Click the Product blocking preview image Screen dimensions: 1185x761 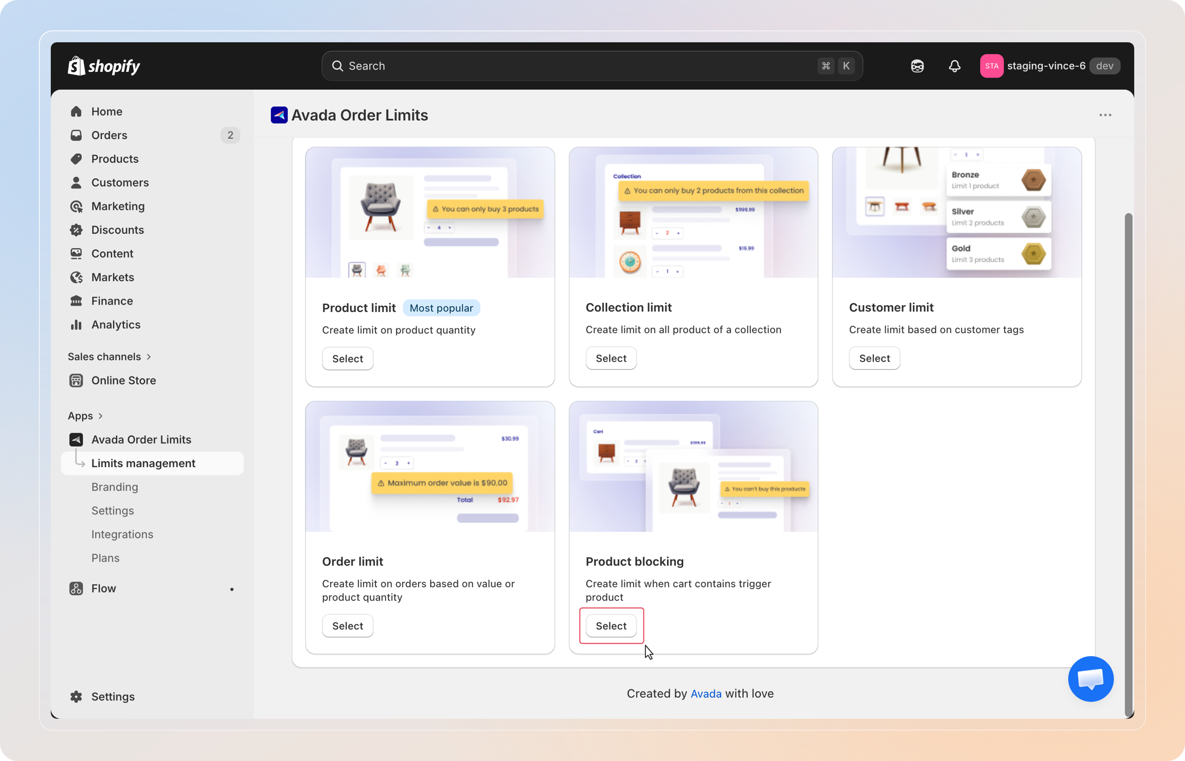tap(693, 467)
